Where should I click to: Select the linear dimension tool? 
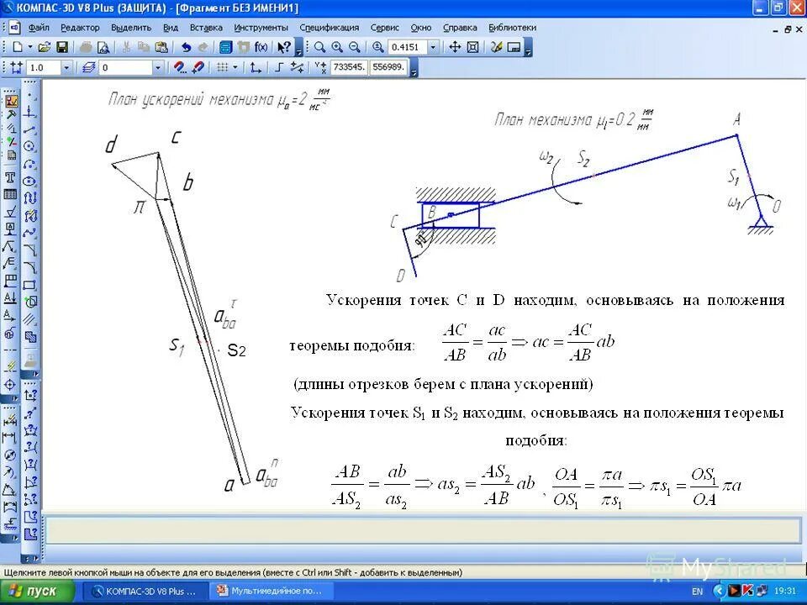click(10, 439)
